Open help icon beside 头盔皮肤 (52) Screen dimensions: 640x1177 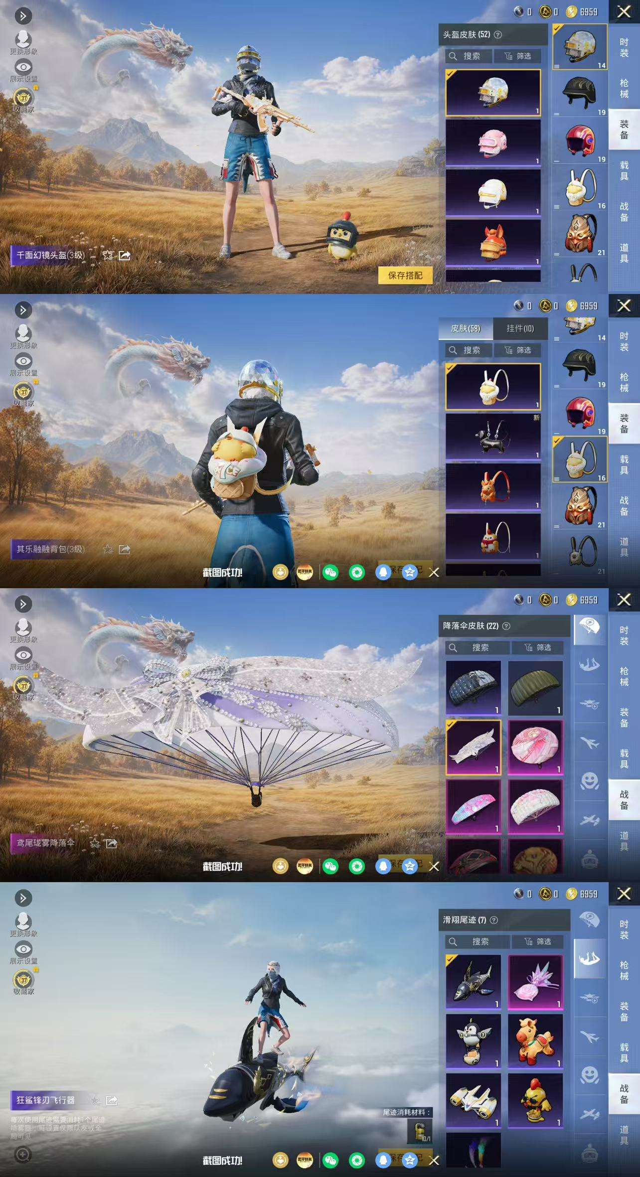tap(497, 34)
